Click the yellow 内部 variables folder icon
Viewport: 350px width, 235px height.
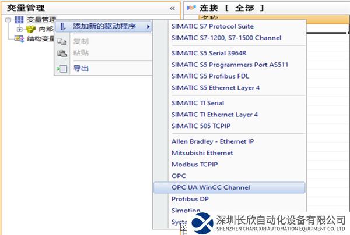pos(31,29)
